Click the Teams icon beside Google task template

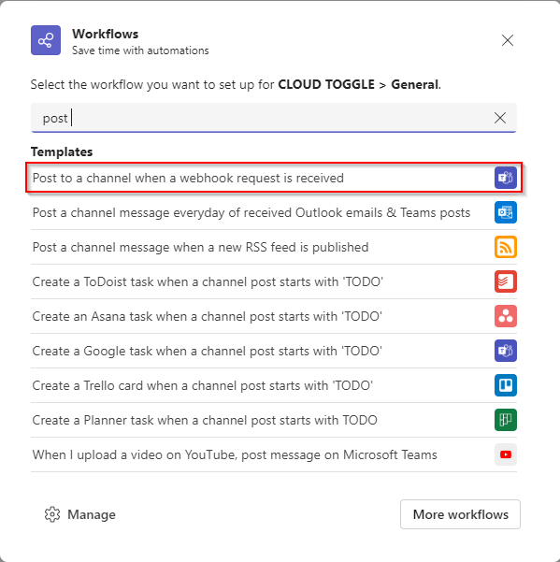point(506,351)
